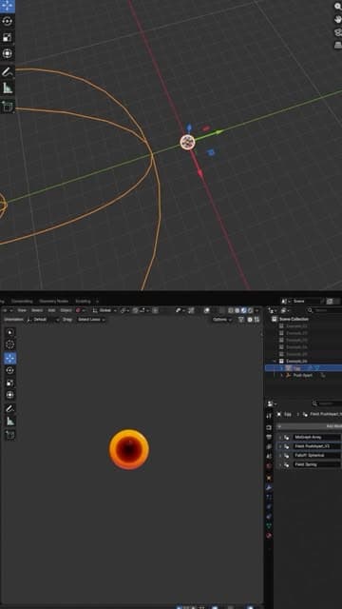Screen dimensions: 342x609
Task: Open the Modifiers properties tab (wrench)
Action: pos(269,487)
